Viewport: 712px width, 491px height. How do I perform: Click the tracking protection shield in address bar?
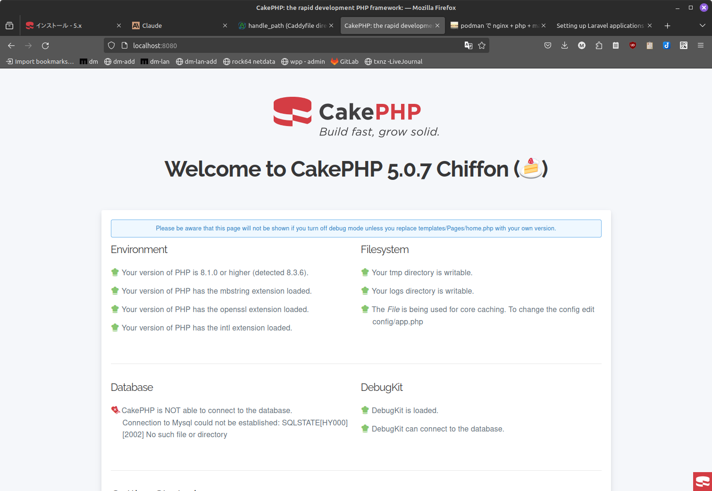tap(111, 45)
